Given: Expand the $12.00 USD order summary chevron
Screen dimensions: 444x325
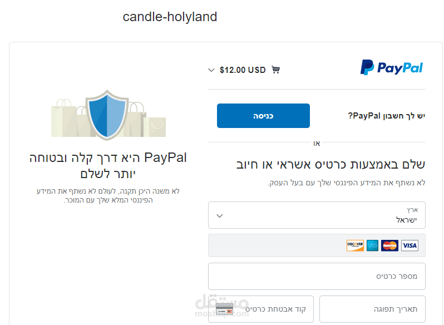Looking at the screenshot, I should [211, 70].
